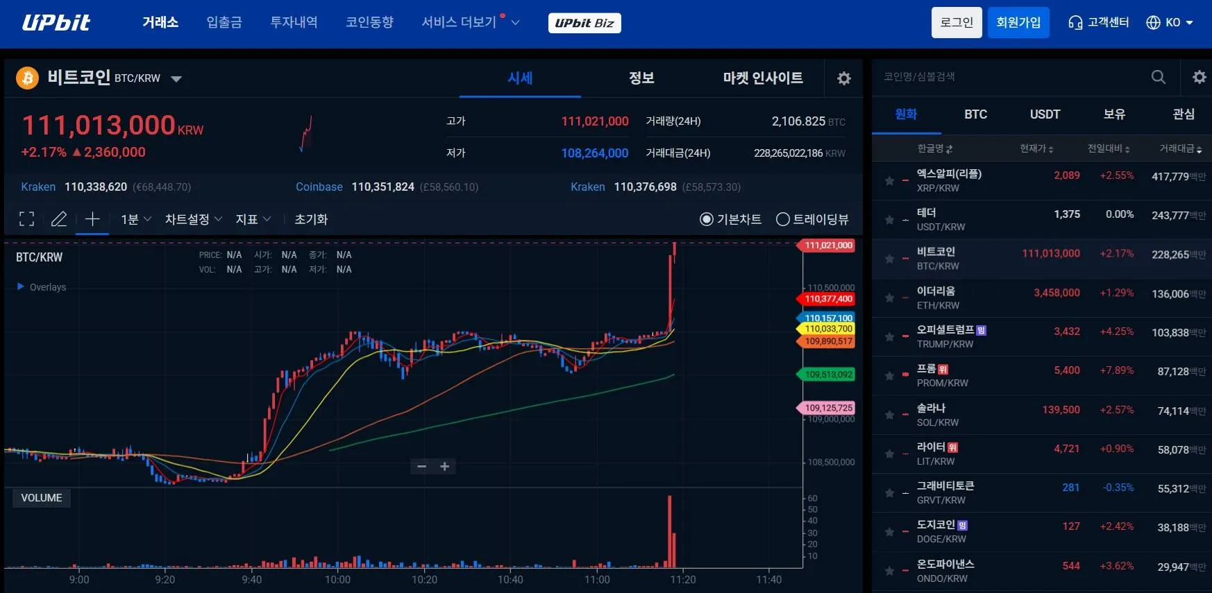Select the 원화 market tab
The image size is (1212, 593).
[x=906, y=114]
